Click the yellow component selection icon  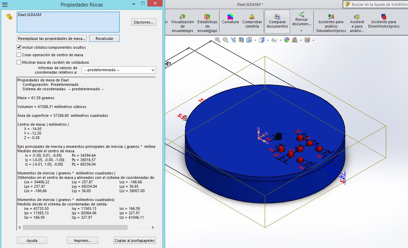pyautogui.click(x=9, y=17)
